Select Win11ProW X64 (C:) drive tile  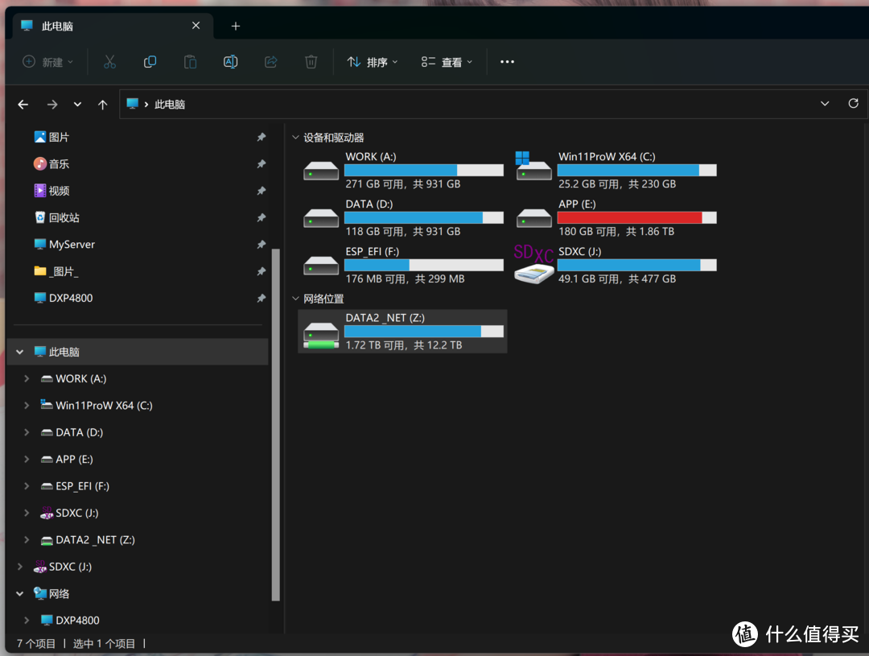coord(616,170)
